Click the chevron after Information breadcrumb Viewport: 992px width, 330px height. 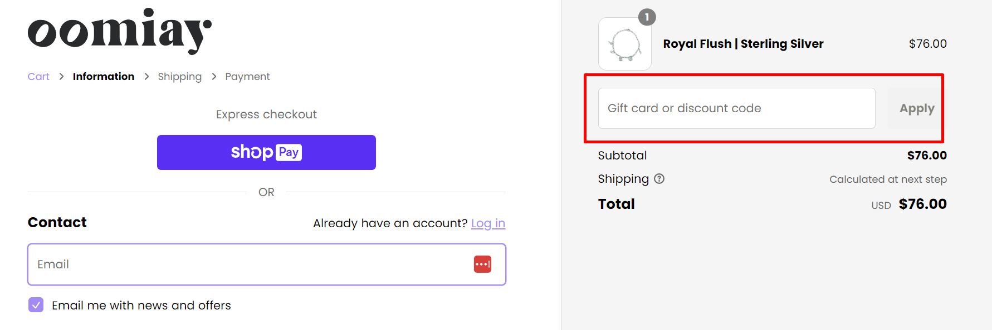point(146,77)
